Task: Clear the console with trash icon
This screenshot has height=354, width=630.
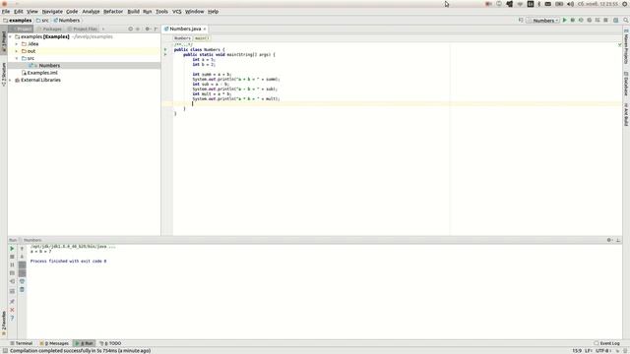Action: click(22, 289)
